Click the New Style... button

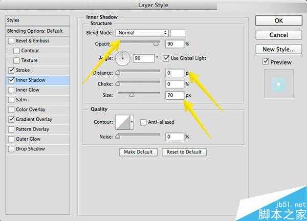278,49
